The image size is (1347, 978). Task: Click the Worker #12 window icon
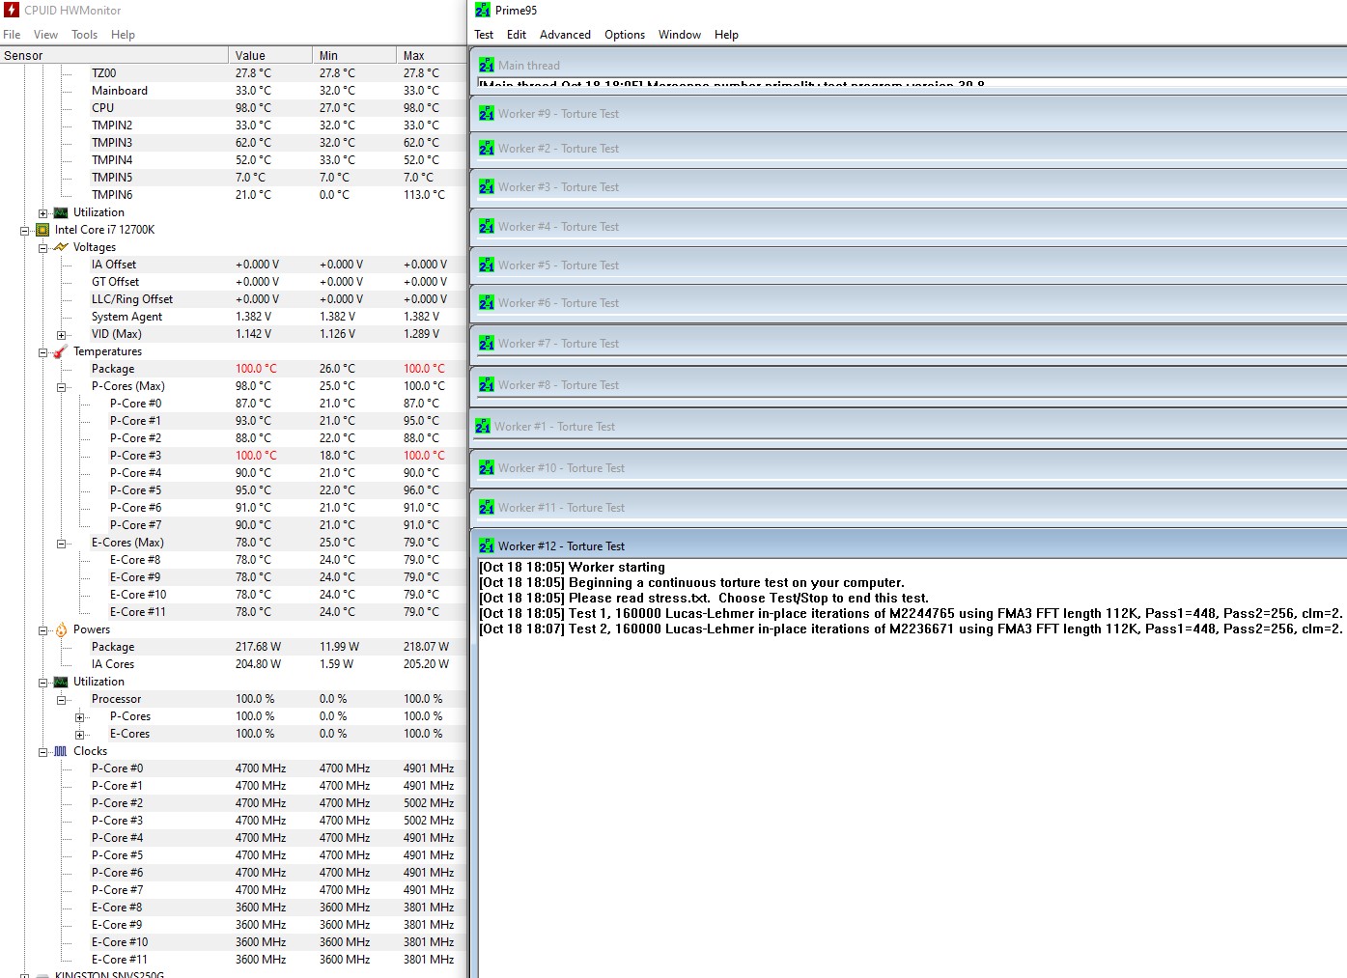(487, 546)
